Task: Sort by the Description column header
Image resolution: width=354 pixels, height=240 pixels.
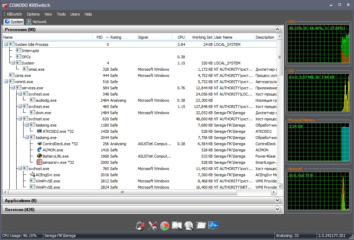Action: 266,37
